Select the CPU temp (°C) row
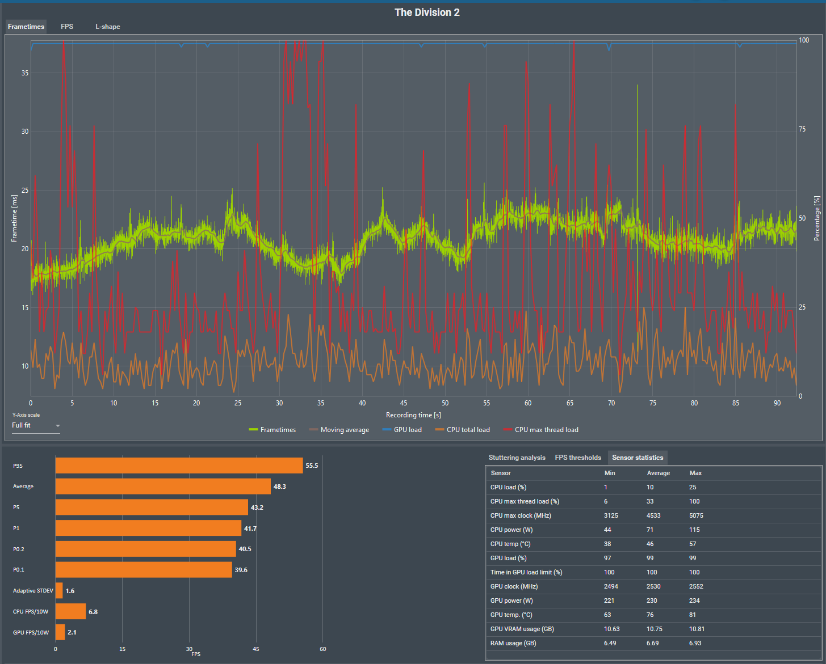 (653, 544)
